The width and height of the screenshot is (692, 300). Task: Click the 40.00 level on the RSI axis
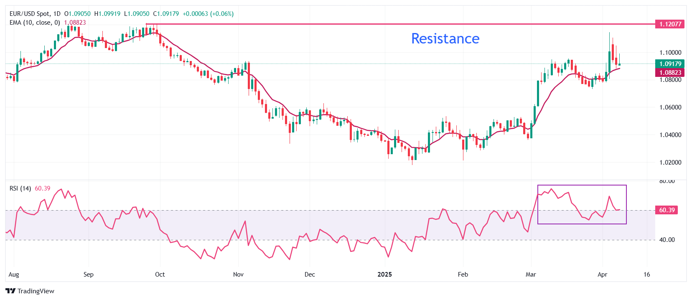pyautogui.click(x=667, y=240)
